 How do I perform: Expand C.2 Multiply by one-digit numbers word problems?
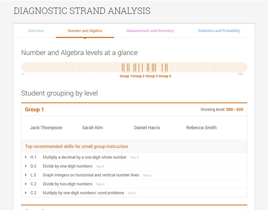pyautogui.click(x=26, y=193)
